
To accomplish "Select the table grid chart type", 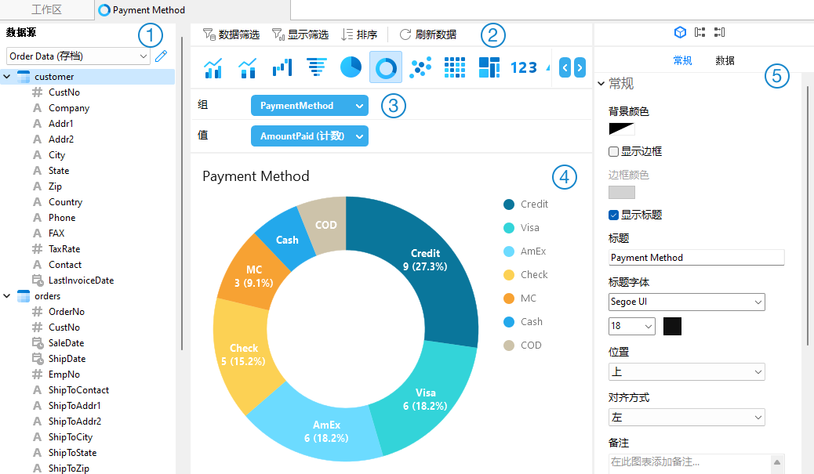I will (455, 68).
